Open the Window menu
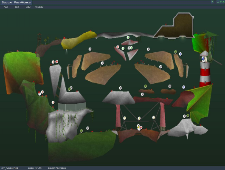The width and height of the screenshot is (225, 170). 39,7
